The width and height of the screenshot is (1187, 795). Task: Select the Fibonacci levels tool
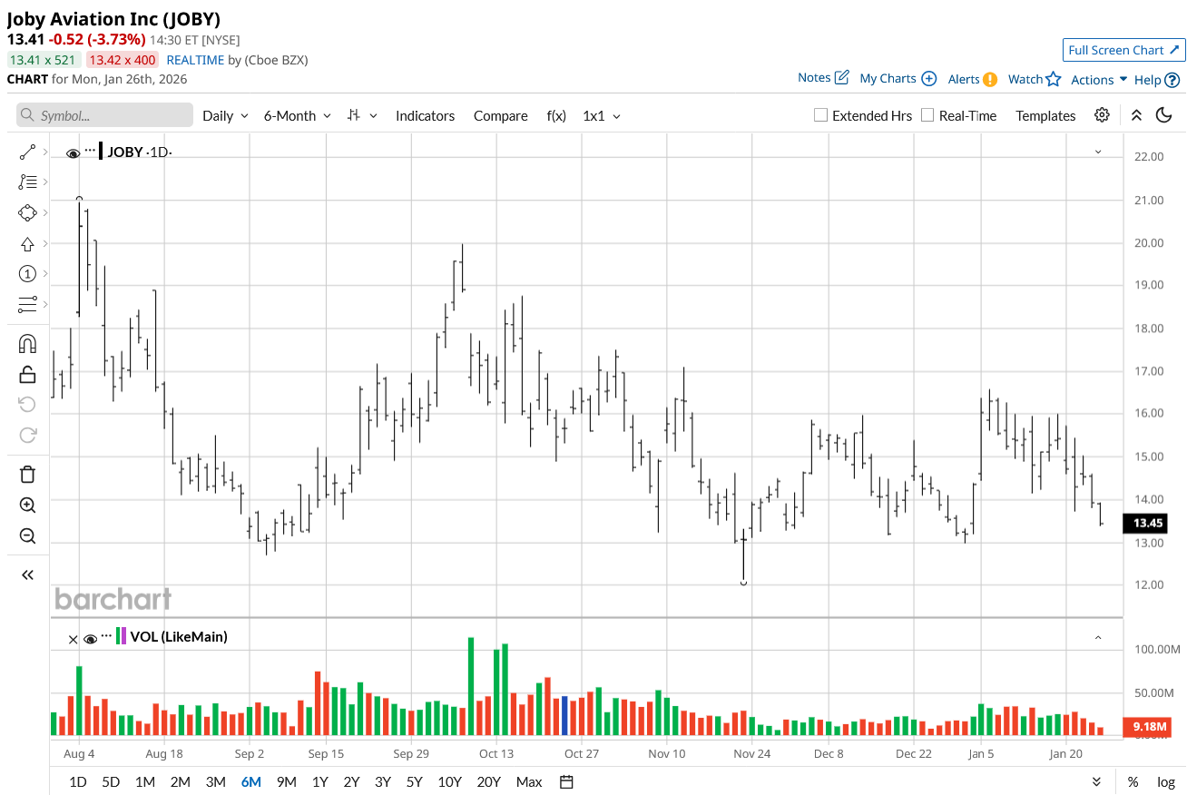point(27,182)
